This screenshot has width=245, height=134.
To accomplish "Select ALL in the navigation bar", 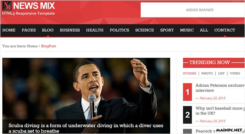I will 204,30.
